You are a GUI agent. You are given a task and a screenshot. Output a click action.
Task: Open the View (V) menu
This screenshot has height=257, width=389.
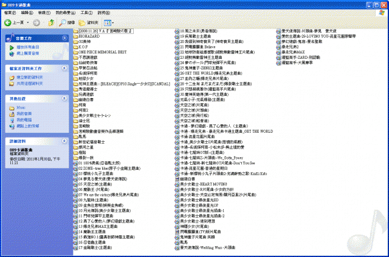pos(44,13)
